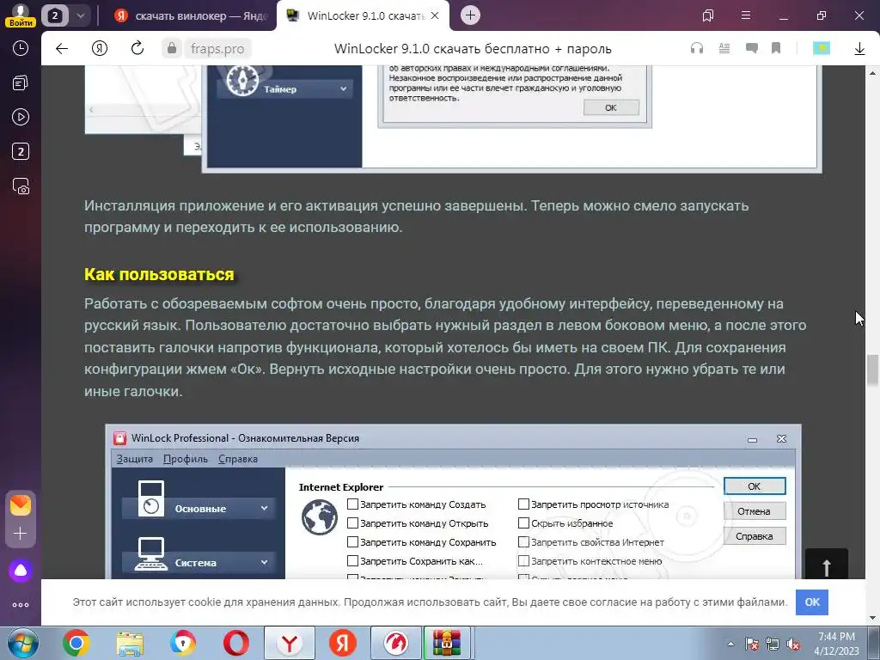Add a sidebar app with plus
This screenshot has height=660, width=880.
point(21,533)
